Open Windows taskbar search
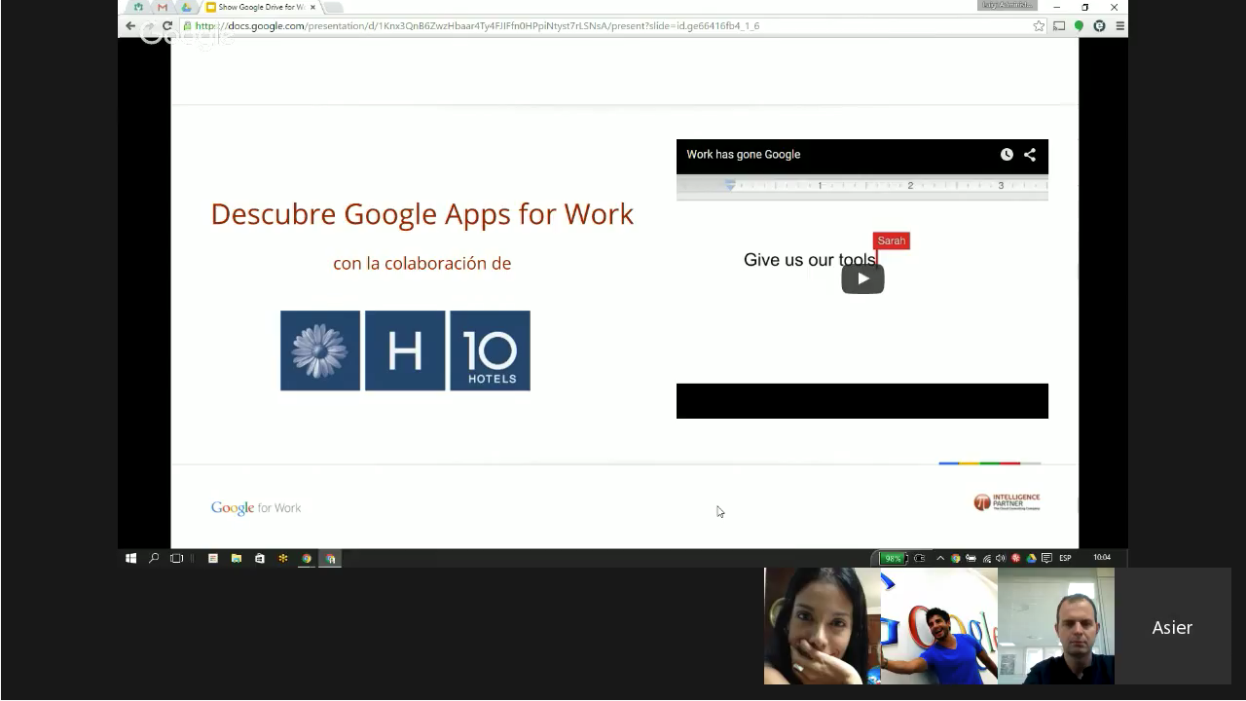1246x701 pixels. coord(154,558)
